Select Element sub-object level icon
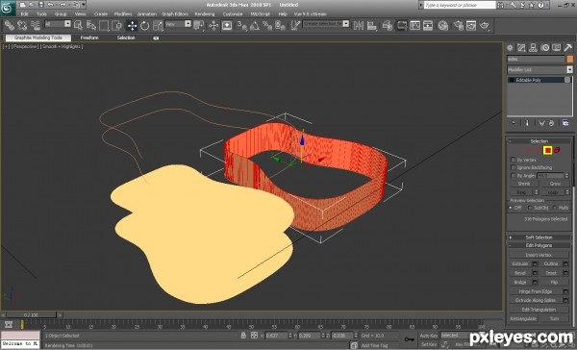Image resolution: width=577 pixels, height=350 pixels. 557,150
